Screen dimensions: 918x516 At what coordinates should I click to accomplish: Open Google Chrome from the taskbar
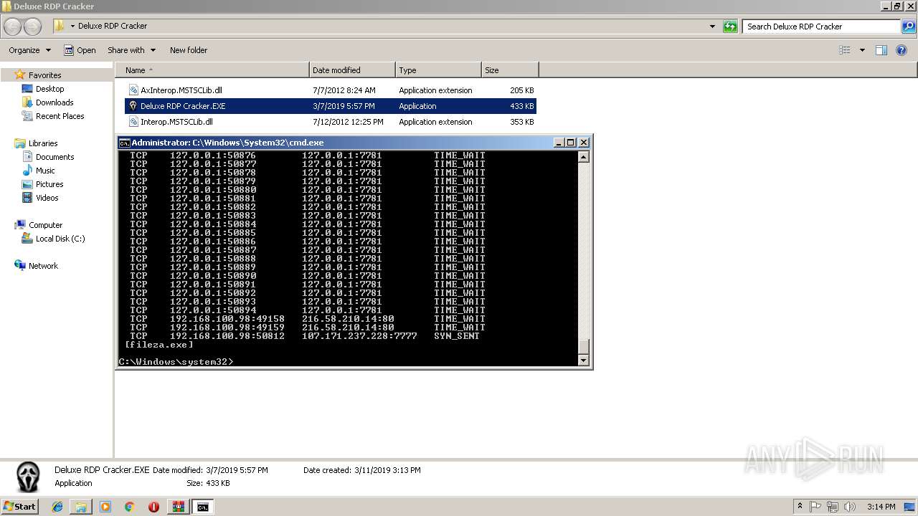click(x=129, y=507)
